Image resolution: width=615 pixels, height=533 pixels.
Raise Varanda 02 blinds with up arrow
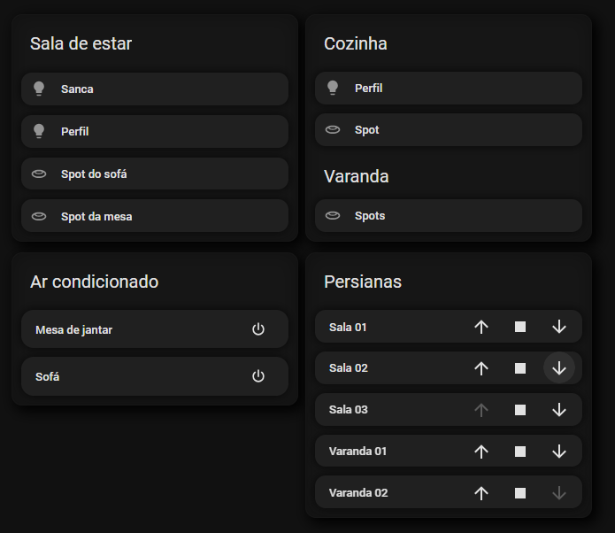(481, 493)
